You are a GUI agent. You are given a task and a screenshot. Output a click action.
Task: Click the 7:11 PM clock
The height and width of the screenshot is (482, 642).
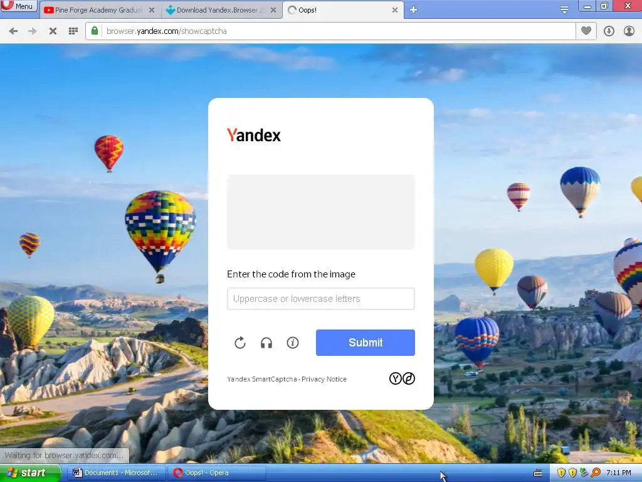click(619, 473)
